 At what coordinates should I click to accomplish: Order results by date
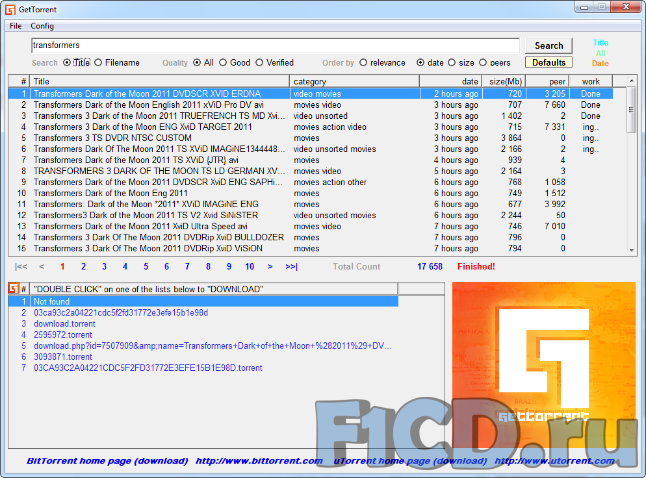pos(420,62)
